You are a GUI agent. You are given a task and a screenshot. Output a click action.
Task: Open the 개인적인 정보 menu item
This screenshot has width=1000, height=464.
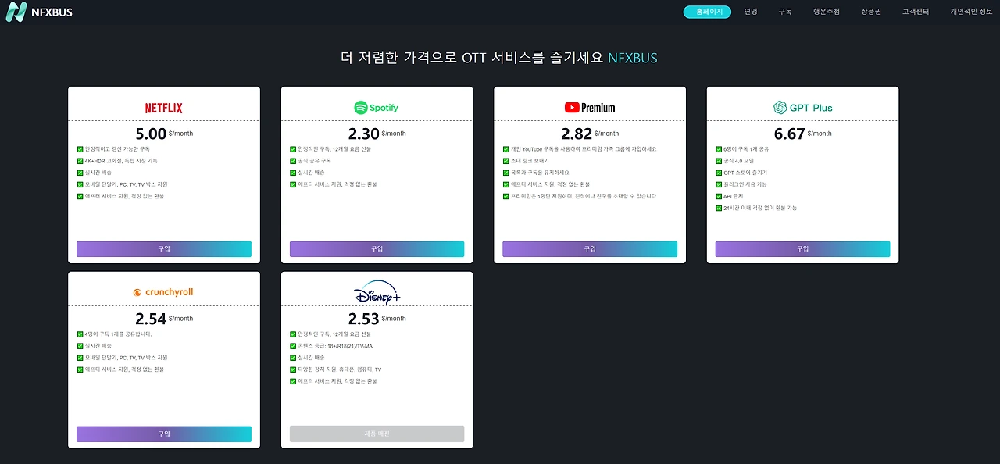click(971, 12)
